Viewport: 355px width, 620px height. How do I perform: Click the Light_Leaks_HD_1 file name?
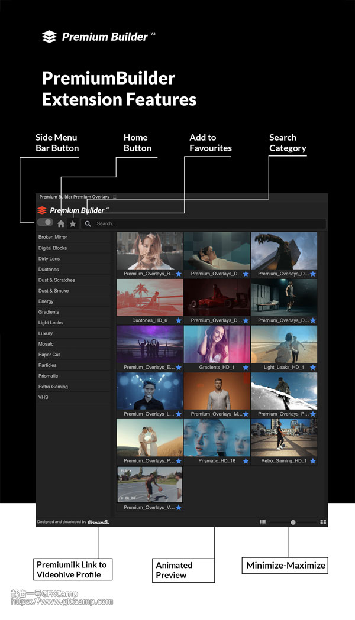pyautogui.click(x=284, y=368)
